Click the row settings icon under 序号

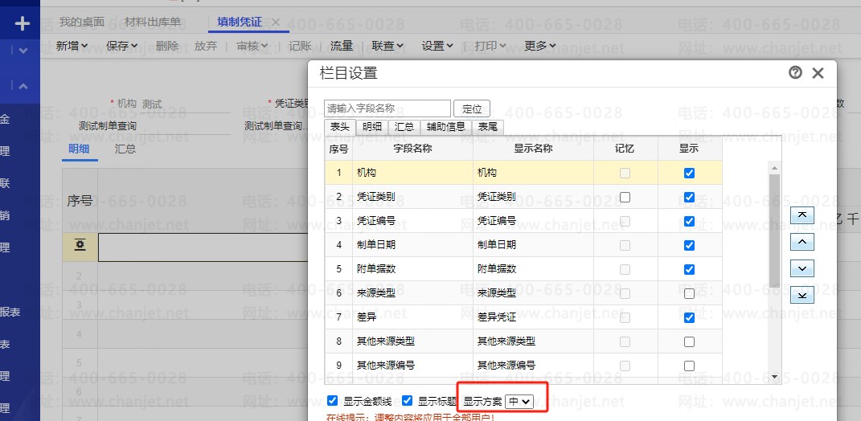point(80,247)
